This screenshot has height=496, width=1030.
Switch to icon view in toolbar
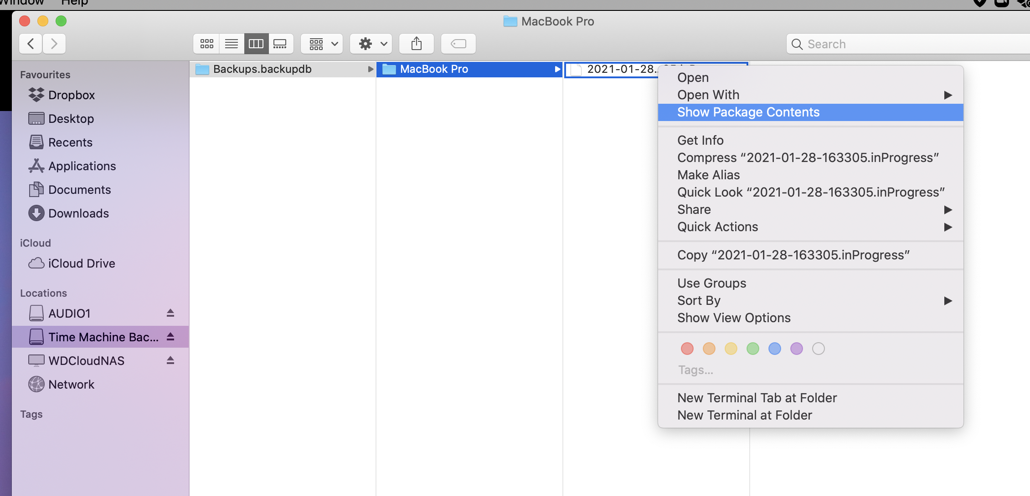tap(206, 44)
